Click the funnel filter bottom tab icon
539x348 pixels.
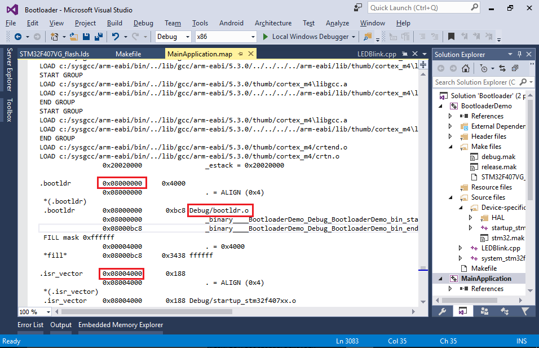tap(525, 311)
